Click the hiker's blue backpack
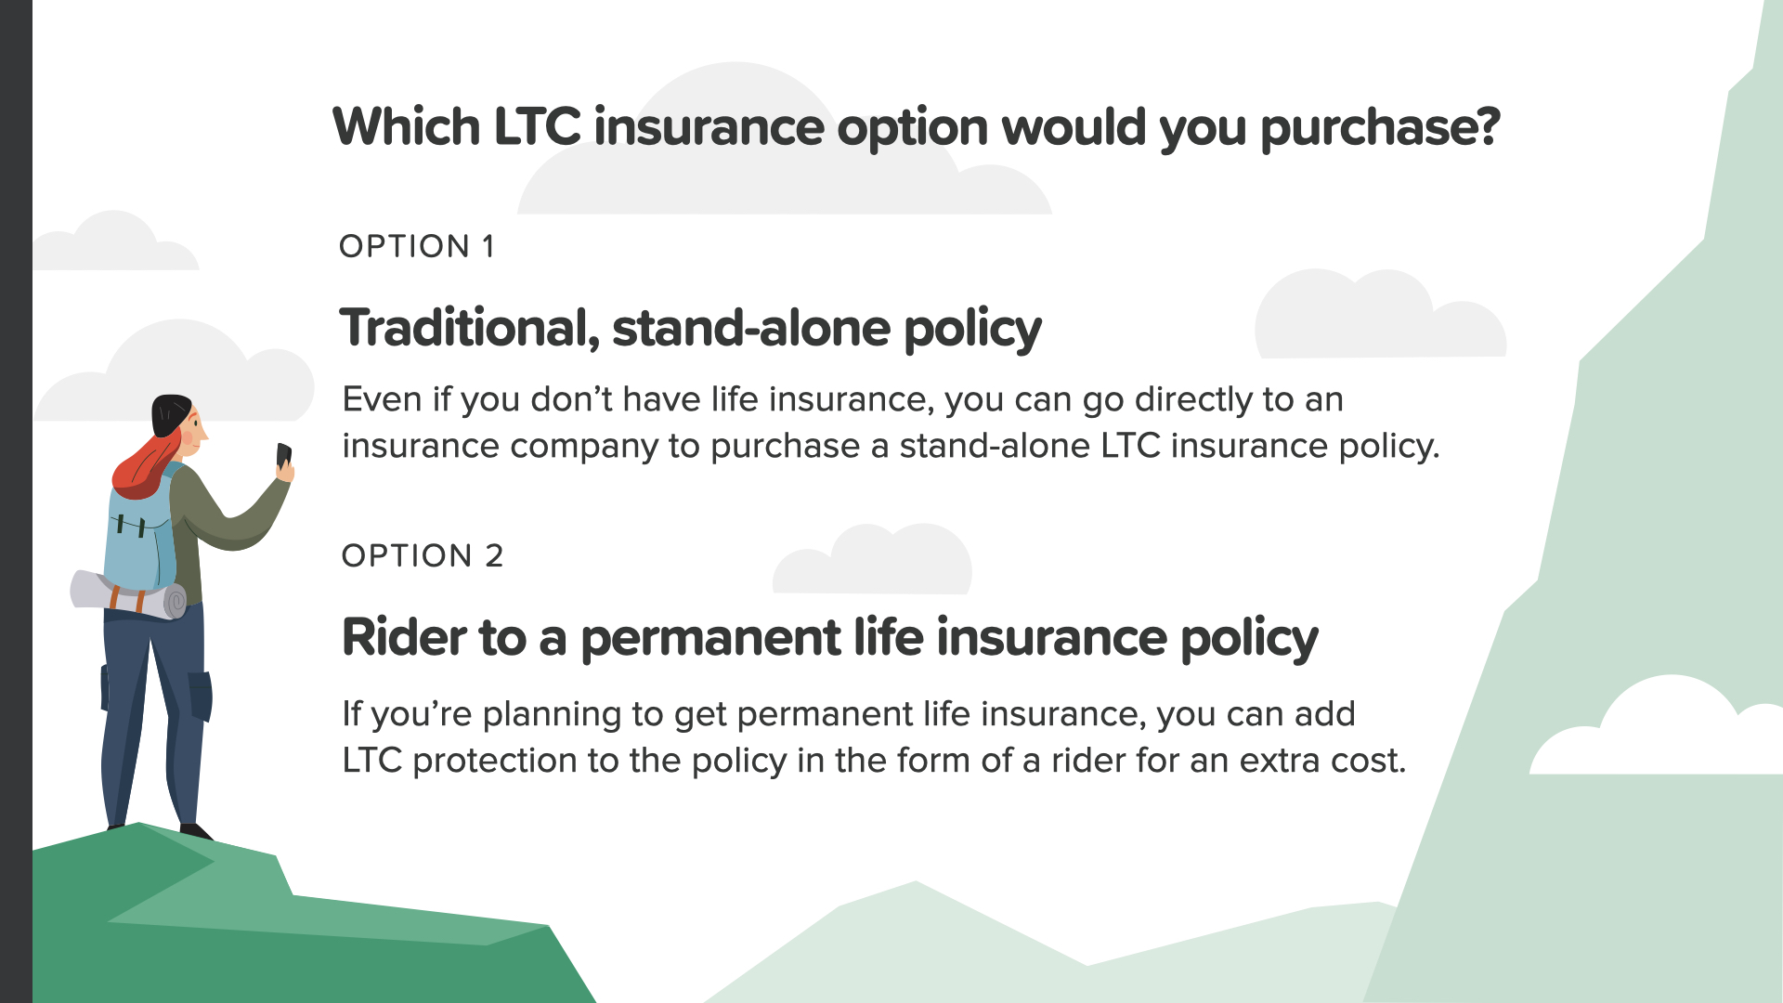Screen dimensions: 1783x1003 point(137,543)
